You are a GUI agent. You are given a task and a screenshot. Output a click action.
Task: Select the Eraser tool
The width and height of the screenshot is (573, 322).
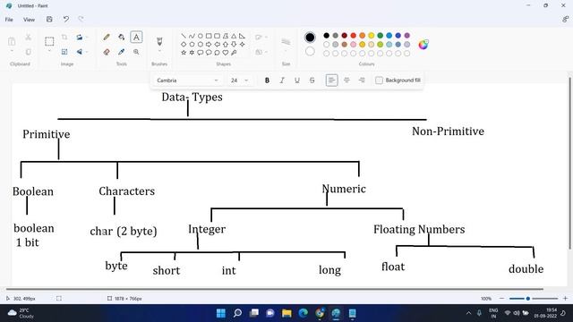107,52
